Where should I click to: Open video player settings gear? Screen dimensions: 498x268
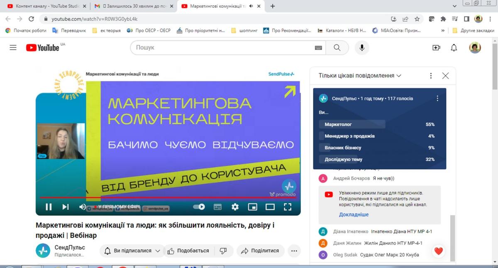235,207
